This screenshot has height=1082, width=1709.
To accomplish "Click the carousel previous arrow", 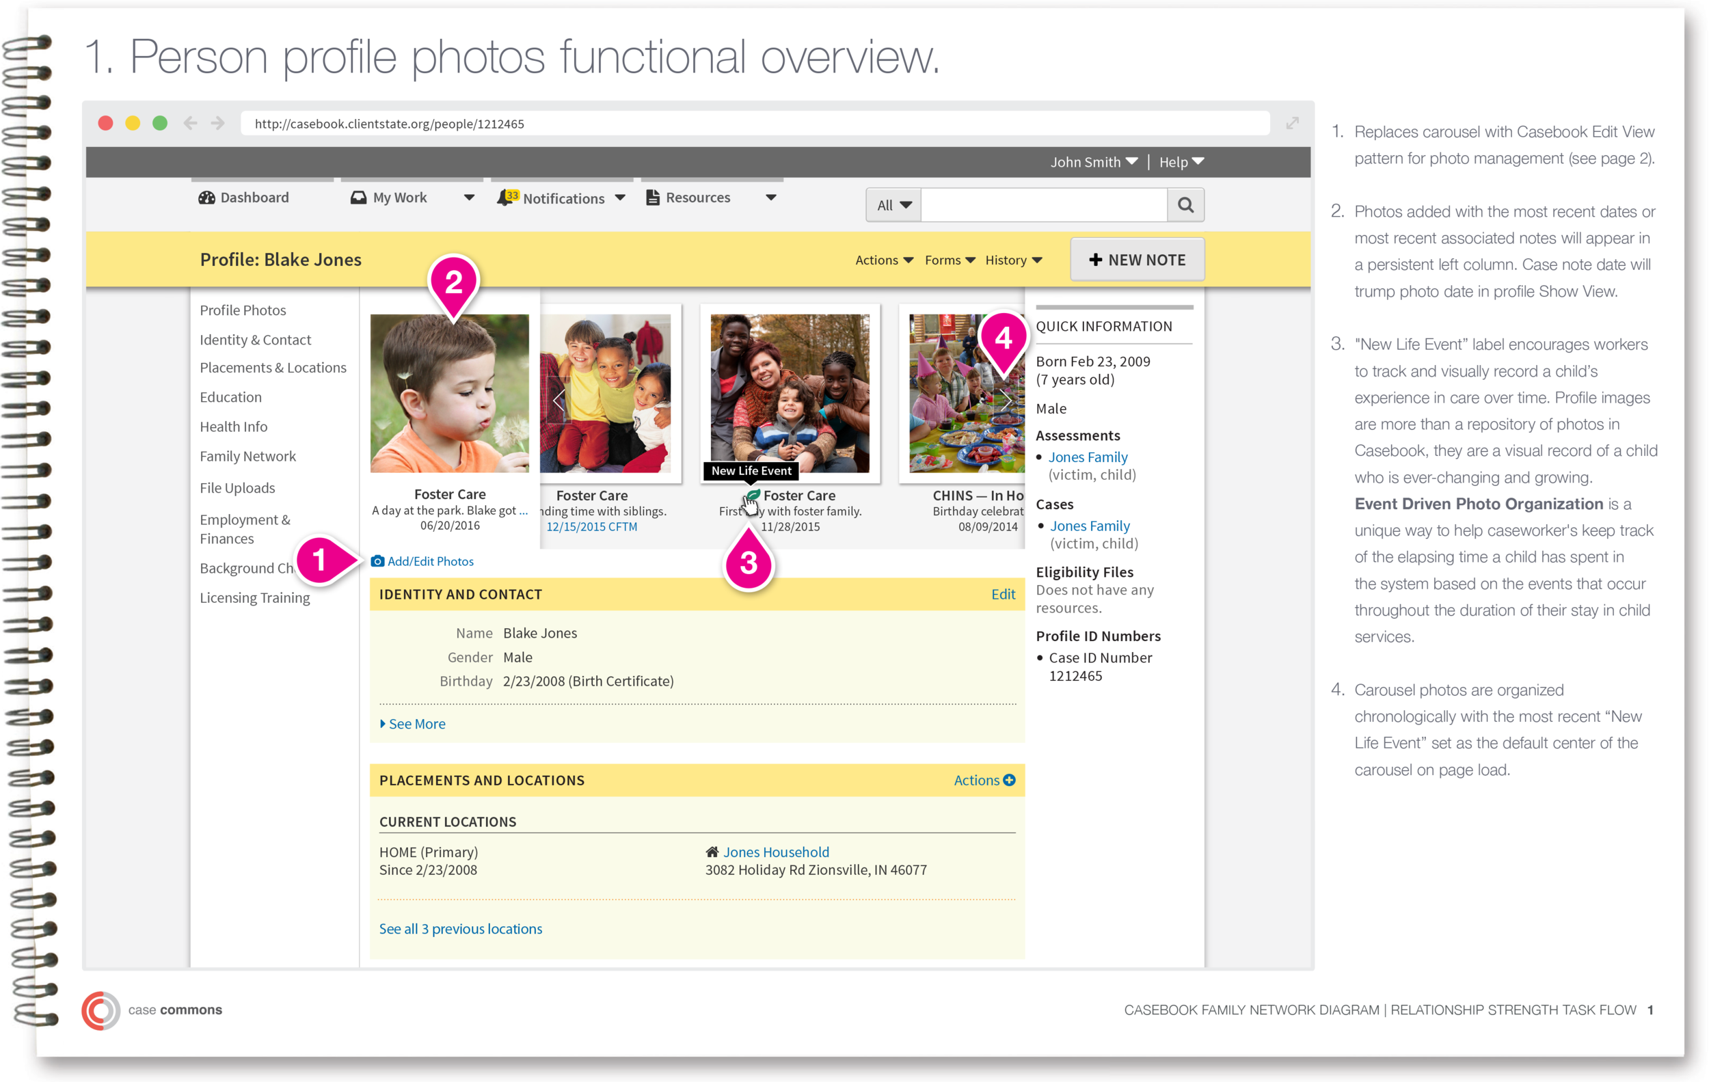I will (559, 400).
